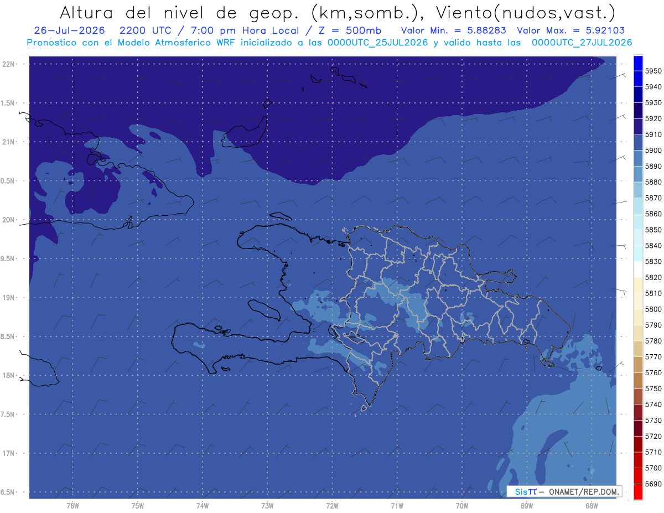Image resolution: width=664 pixels, height=513 pixels.
Task: Click the '18N' latitude label
Action: [x=9, y=375]
